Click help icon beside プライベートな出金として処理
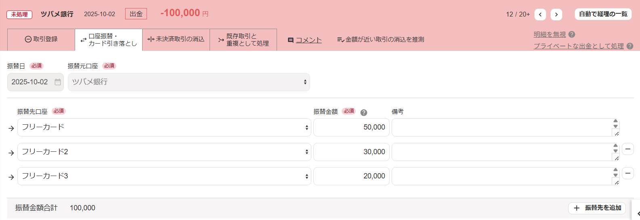The image size is (640, 220). 630,46
